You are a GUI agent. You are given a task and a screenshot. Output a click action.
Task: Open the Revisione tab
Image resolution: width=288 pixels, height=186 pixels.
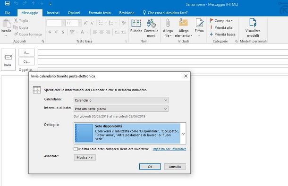tap(127, 13)
